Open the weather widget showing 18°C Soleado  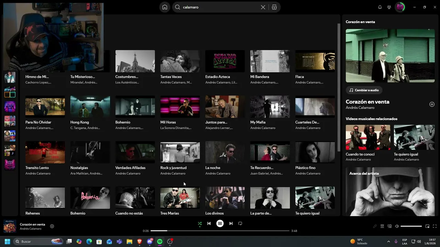[359, 242]
